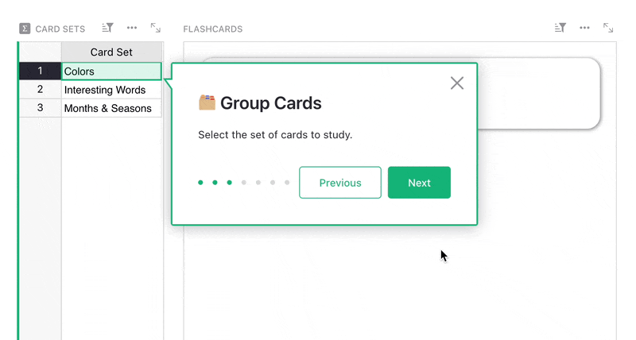Open sort and filter for Card Sets
This screenshot has height=340, width=636.
tap(108, 28)
